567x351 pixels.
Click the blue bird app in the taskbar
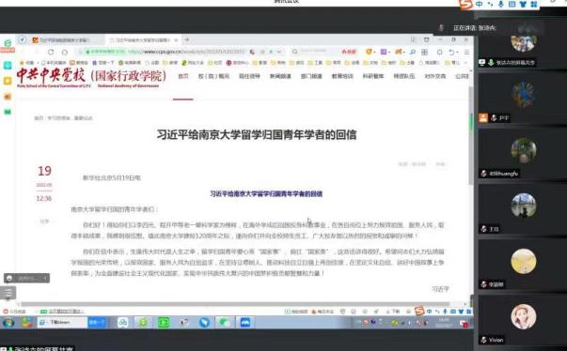click(x=204, y=322)
